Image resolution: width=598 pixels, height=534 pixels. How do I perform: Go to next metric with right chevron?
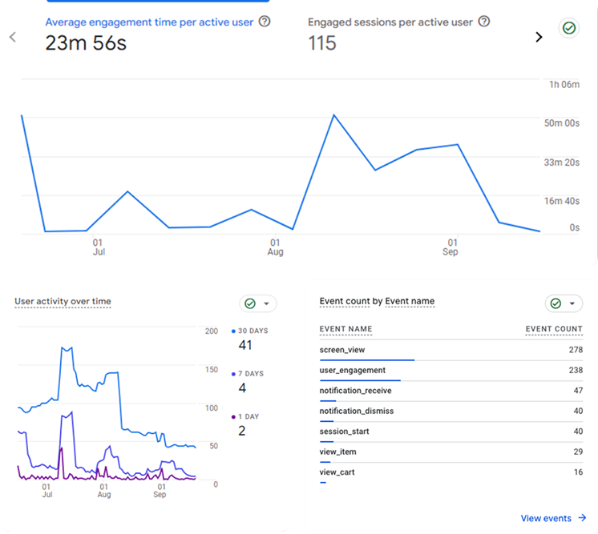[539, 37]
